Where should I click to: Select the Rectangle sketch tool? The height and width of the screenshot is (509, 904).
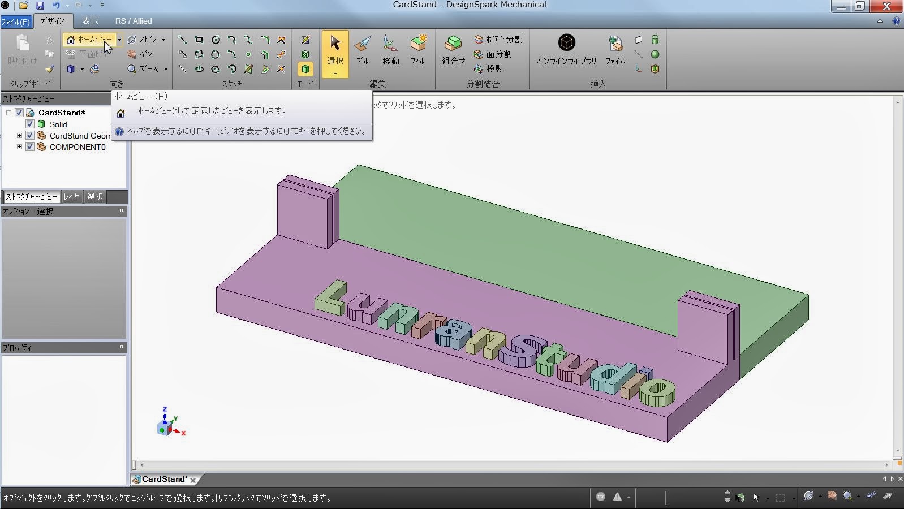tap(199, 40)
